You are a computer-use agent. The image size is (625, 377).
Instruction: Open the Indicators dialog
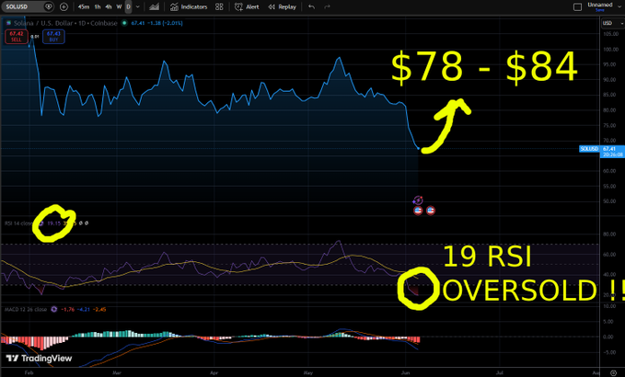189,6
